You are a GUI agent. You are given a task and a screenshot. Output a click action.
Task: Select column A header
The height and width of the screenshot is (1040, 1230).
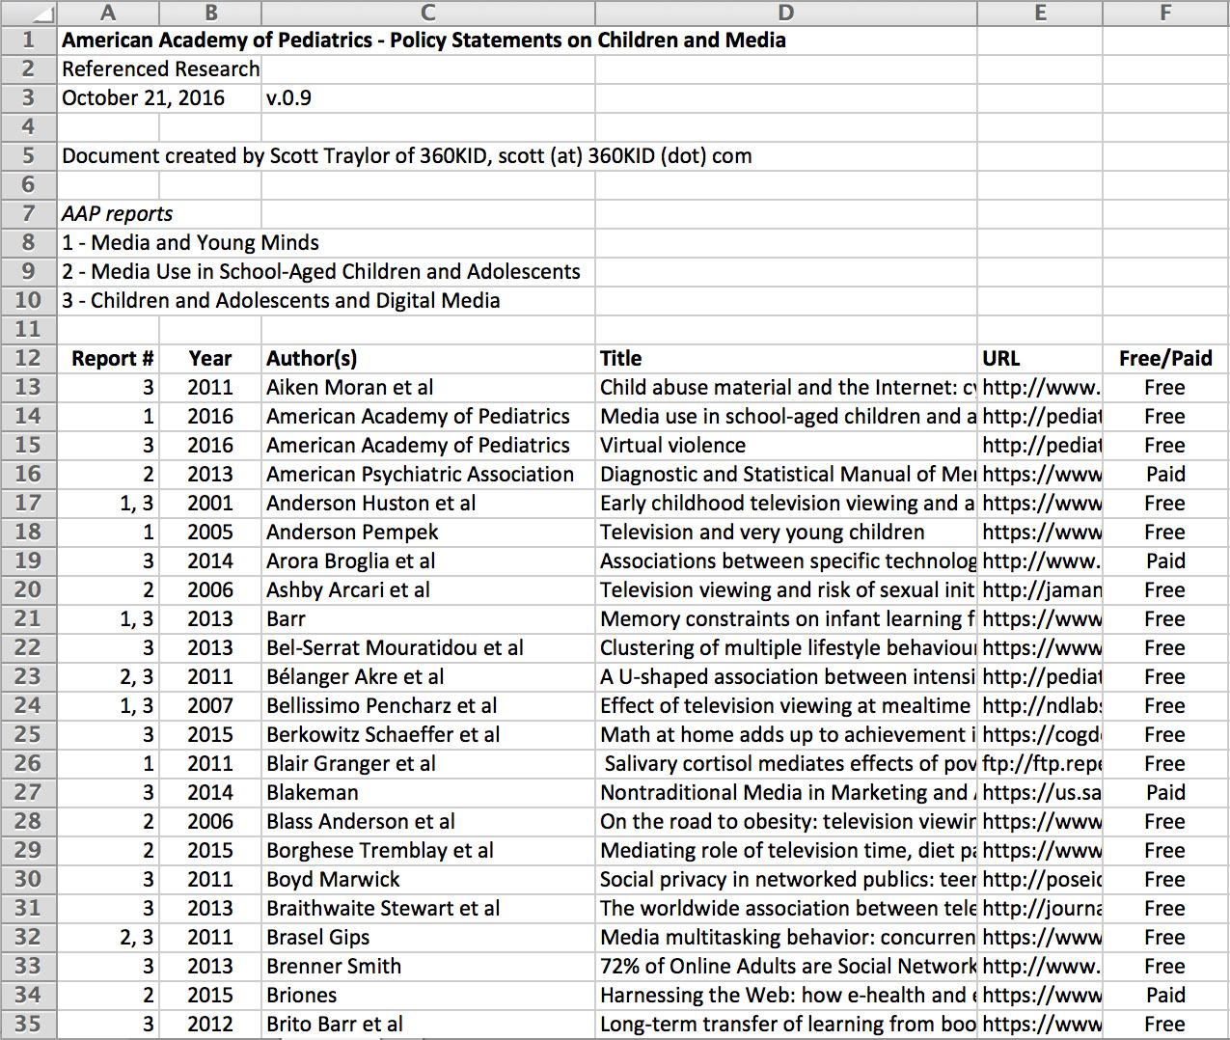(x=108, y=13)
